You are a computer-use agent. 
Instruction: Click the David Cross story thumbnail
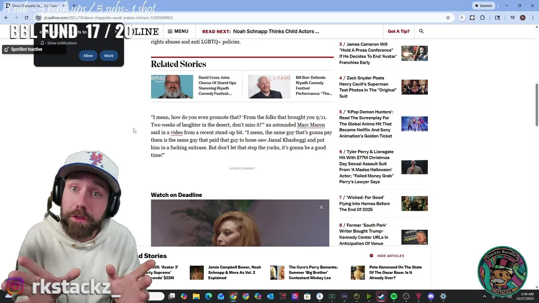click(172, 87)
